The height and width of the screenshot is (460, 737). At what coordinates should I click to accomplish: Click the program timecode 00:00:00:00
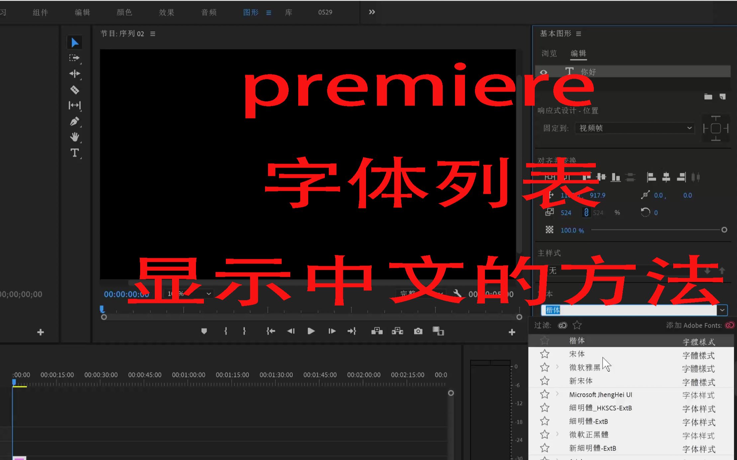[127, 294]
